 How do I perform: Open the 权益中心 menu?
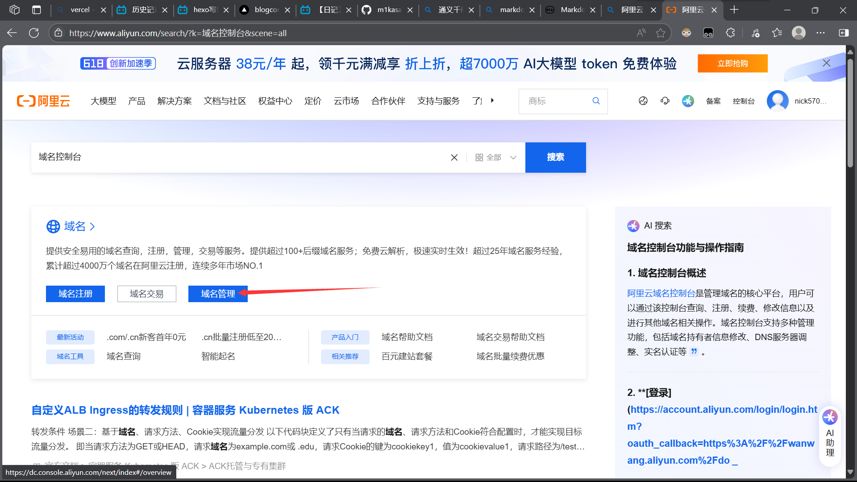click(x=275, y=101)
